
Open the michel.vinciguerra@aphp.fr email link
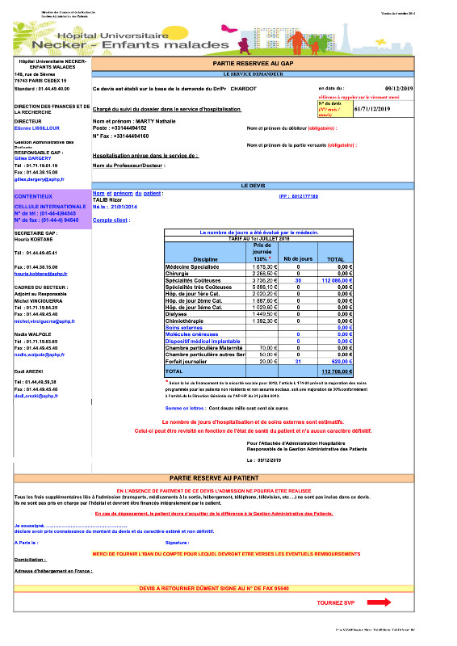pos(44,321)
